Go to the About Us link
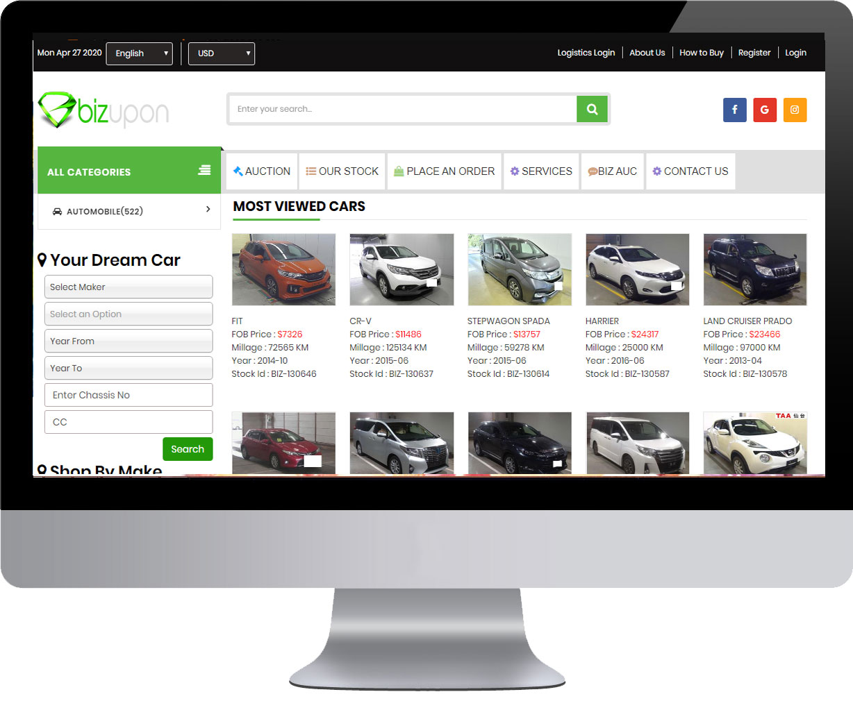The width and height of the screenshot is (853, 701). pyautogui.click(x=647, y=53)
